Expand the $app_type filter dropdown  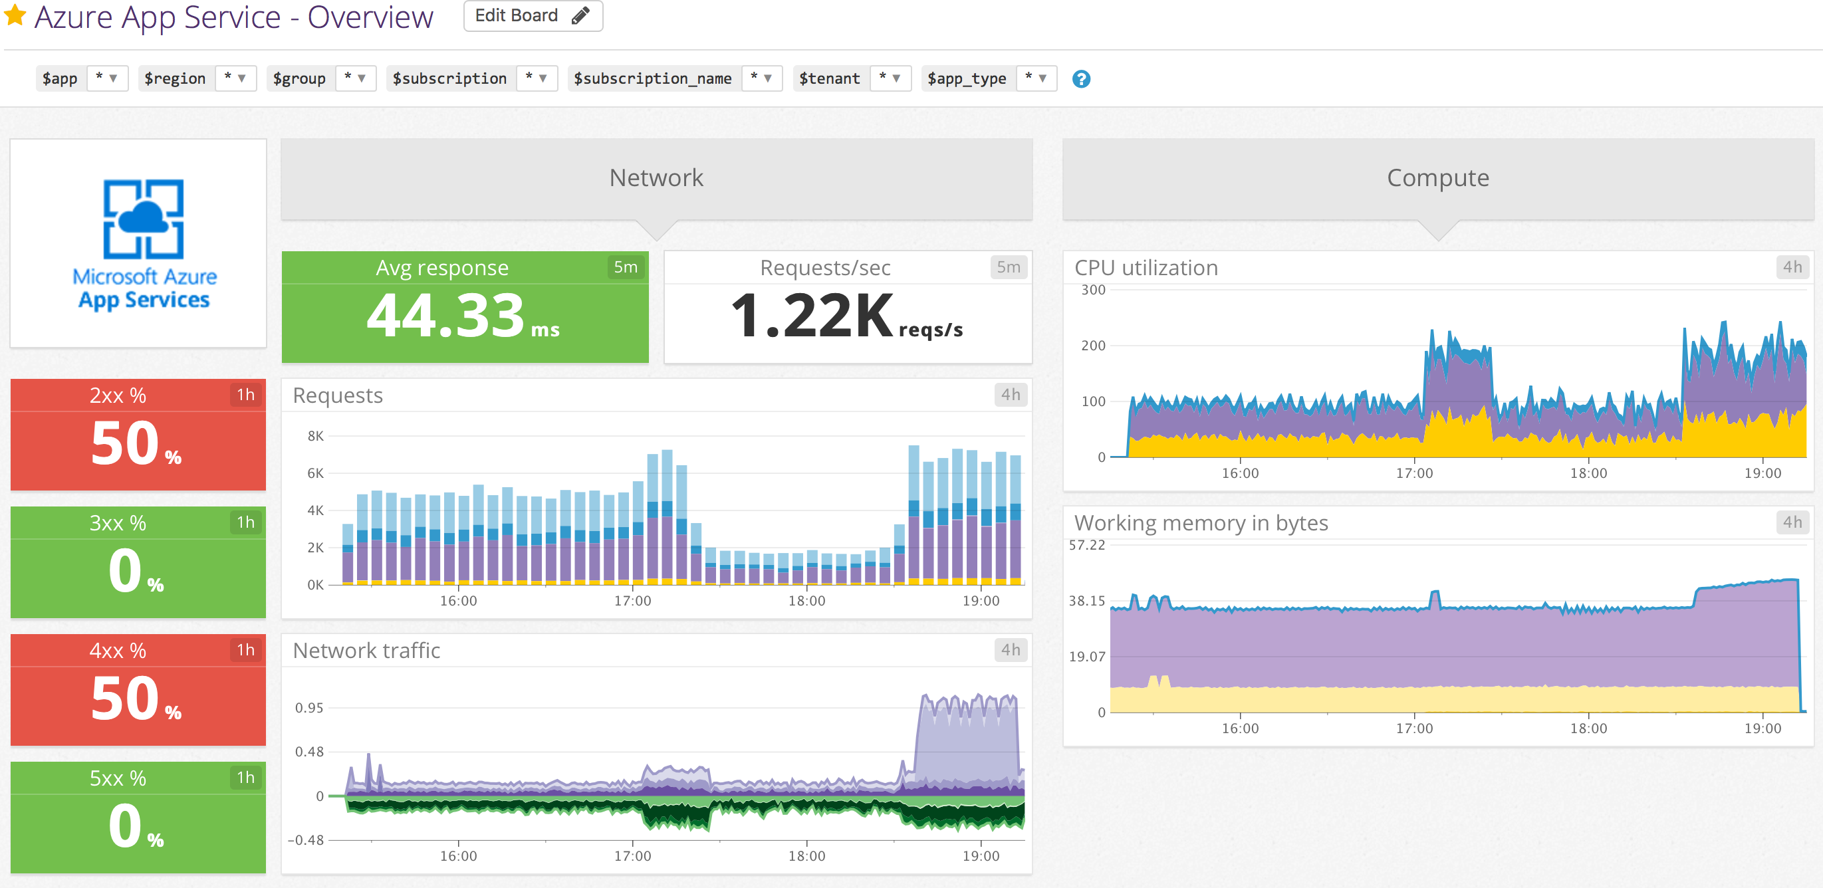coord(1040,78)
